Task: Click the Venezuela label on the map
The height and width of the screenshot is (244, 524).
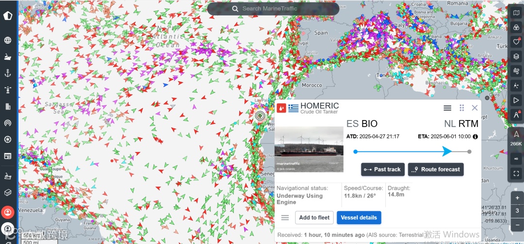Action: (x=31, y=210)
